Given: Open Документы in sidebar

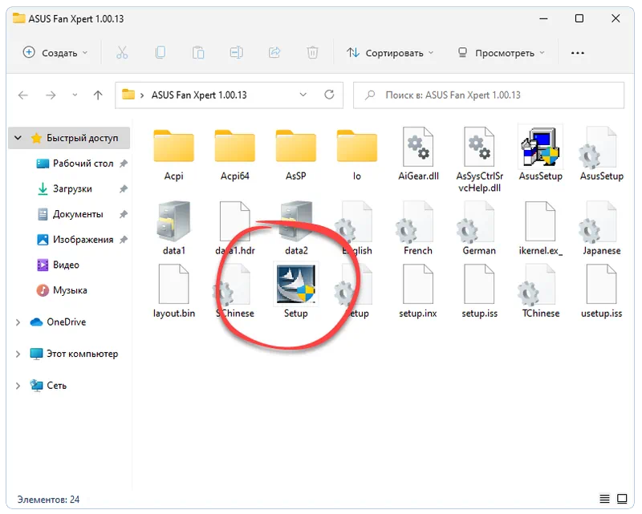Looking at the screenshot, I should pyautogui.click(x=76, y=214).
